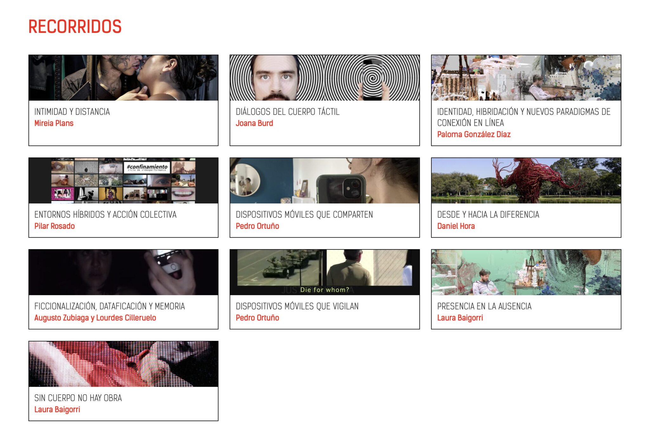The image size is (649, 432).
Task: Click the red pixelated fabric thumbnail
Action: click(123, 364)
